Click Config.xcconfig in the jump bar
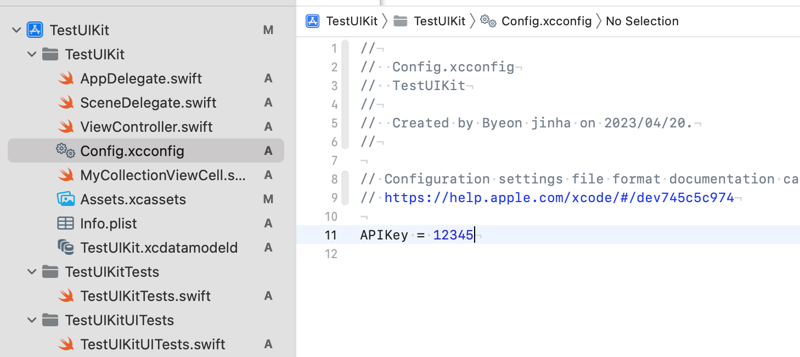The image size is (800, 357). (x=547, y=21)
